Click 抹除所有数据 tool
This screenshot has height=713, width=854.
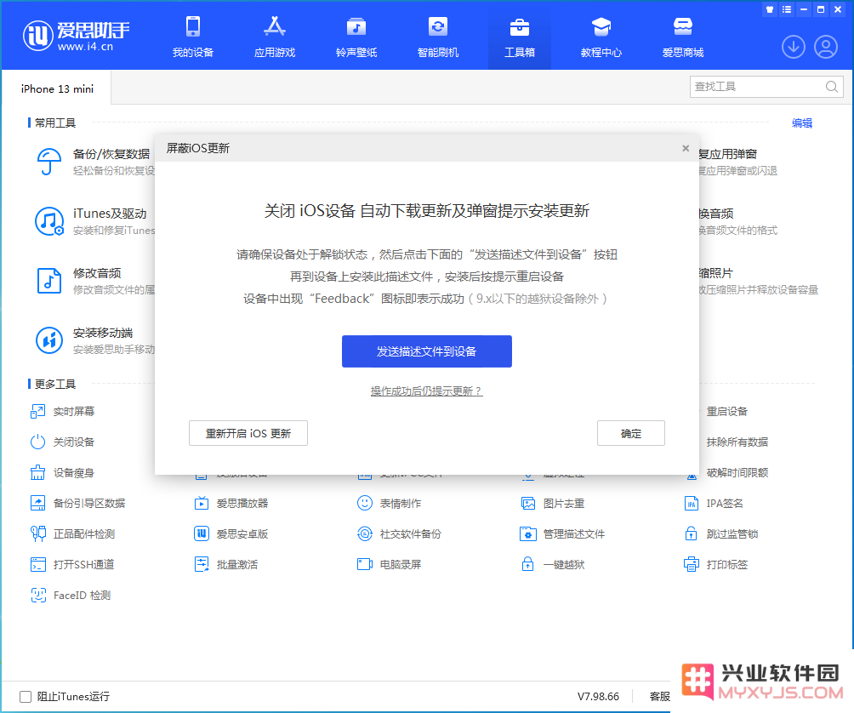click(x=737, y=442)
